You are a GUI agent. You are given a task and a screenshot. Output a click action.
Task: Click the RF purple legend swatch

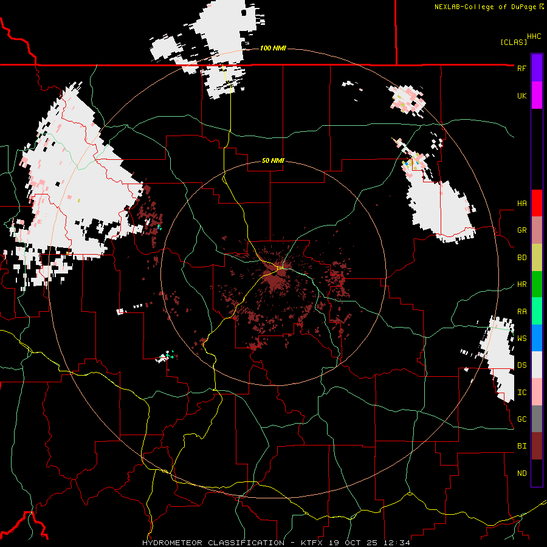tap(537, 68)
